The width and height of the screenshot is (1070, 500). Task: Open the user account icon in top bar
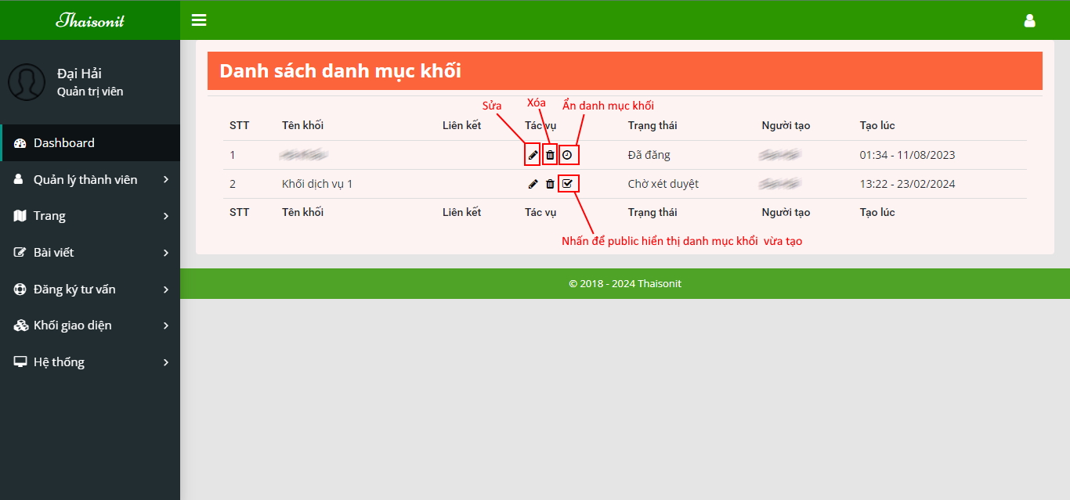1029,20
